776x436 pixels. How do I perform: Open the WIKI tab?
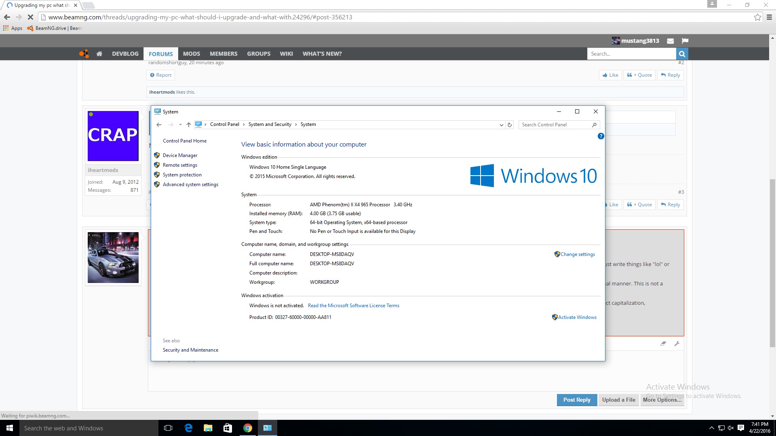(286, 54)
